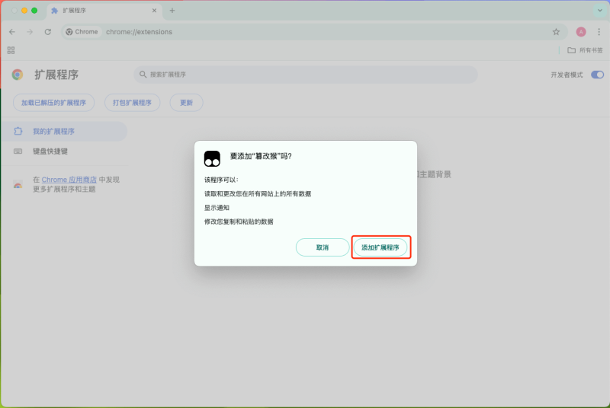This screenshot has width=610, height=408.
Task: Go back using the browser back arrow
Action: pos(12,32)
